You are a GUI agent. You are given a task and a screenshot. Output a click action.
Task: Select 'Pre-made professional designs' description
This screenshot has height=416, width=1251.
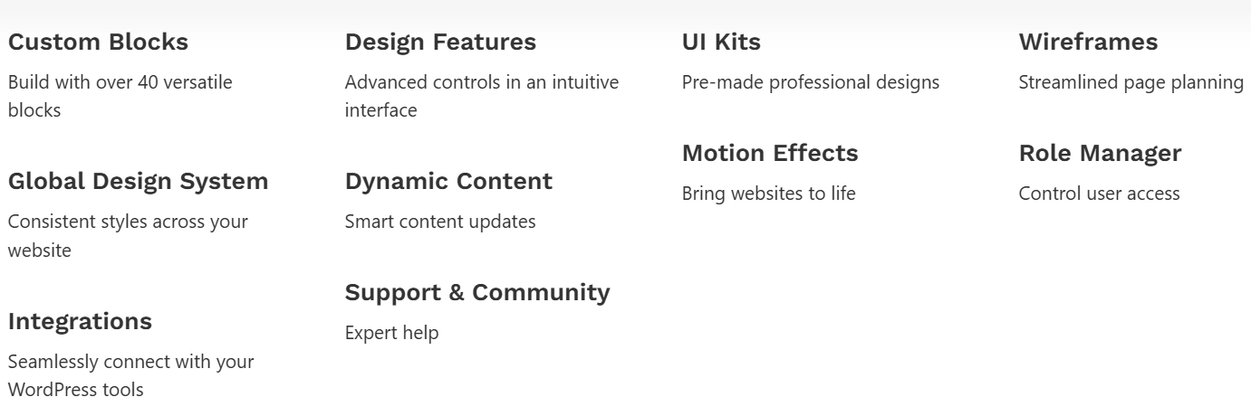(x=811, y=82)
